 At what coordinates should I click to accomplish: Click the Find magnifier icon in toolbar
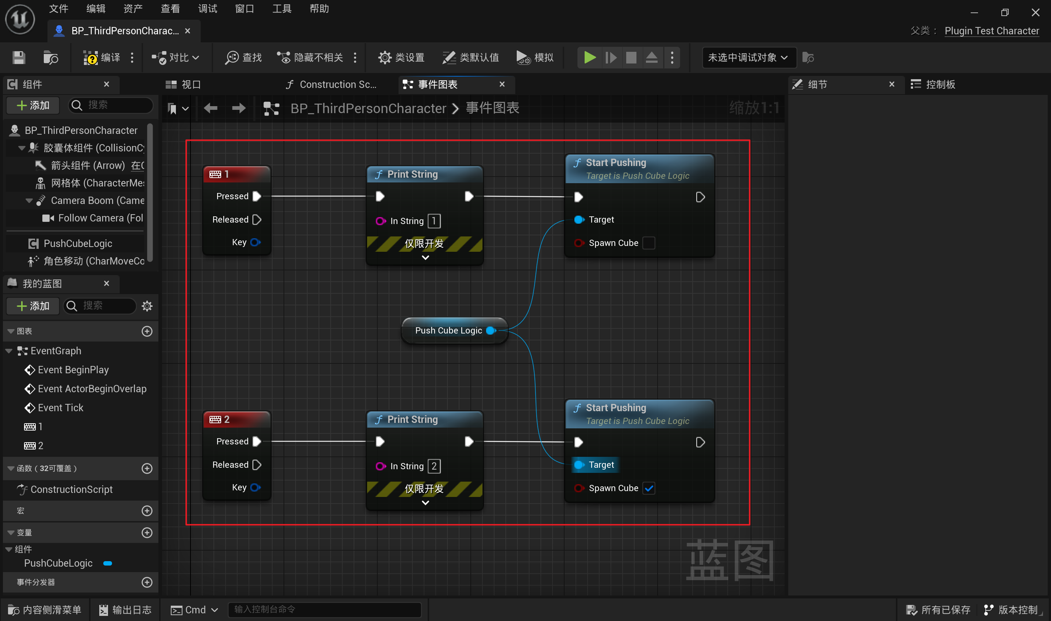231,57
